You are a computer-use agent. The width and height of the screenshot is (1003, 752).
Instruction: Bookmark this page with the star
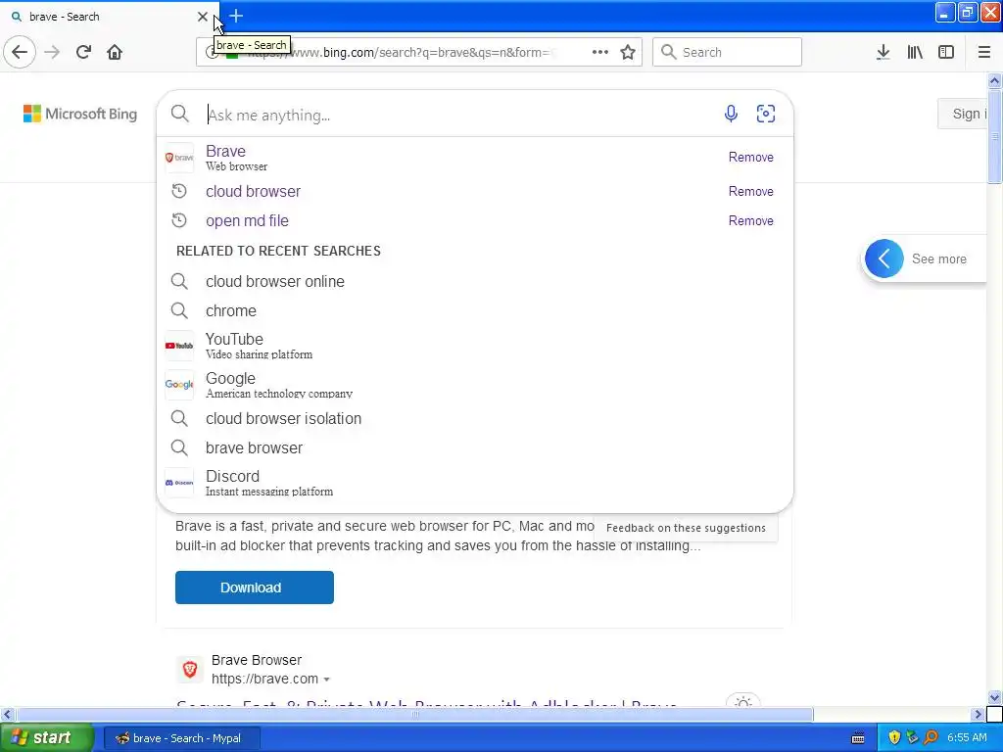(628, 52)
